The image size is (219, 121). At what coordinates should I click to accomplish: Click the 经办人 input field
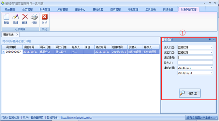coord(195,62)
